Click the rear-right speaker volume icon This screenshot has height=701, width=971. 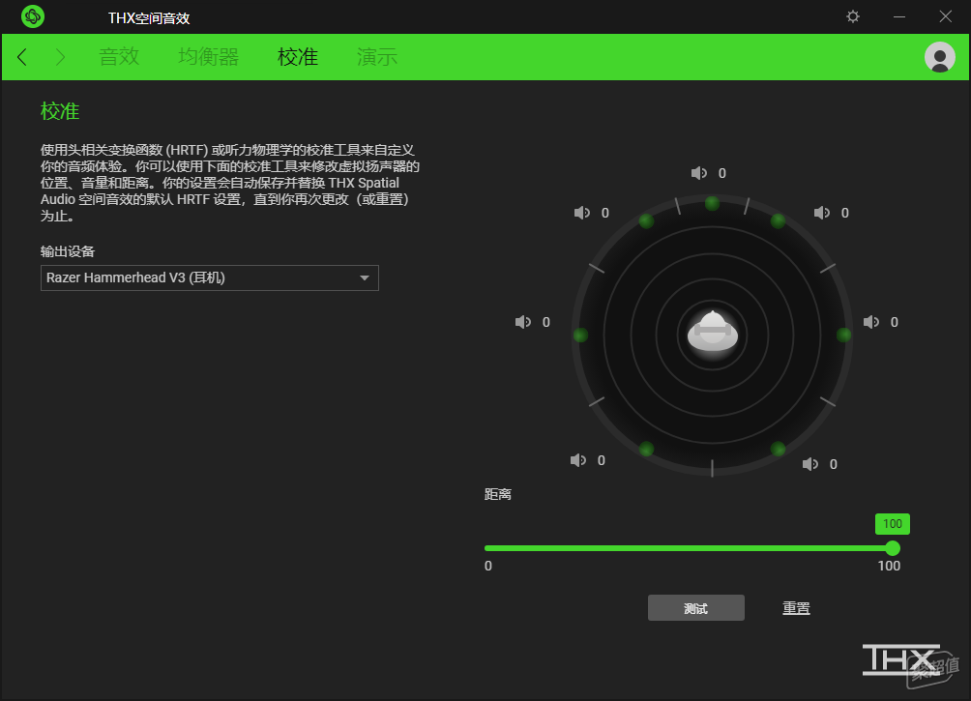[x=810, y=464]
